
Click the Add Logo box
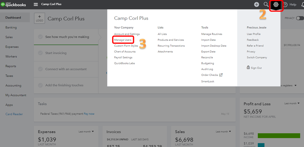[39, 19]
